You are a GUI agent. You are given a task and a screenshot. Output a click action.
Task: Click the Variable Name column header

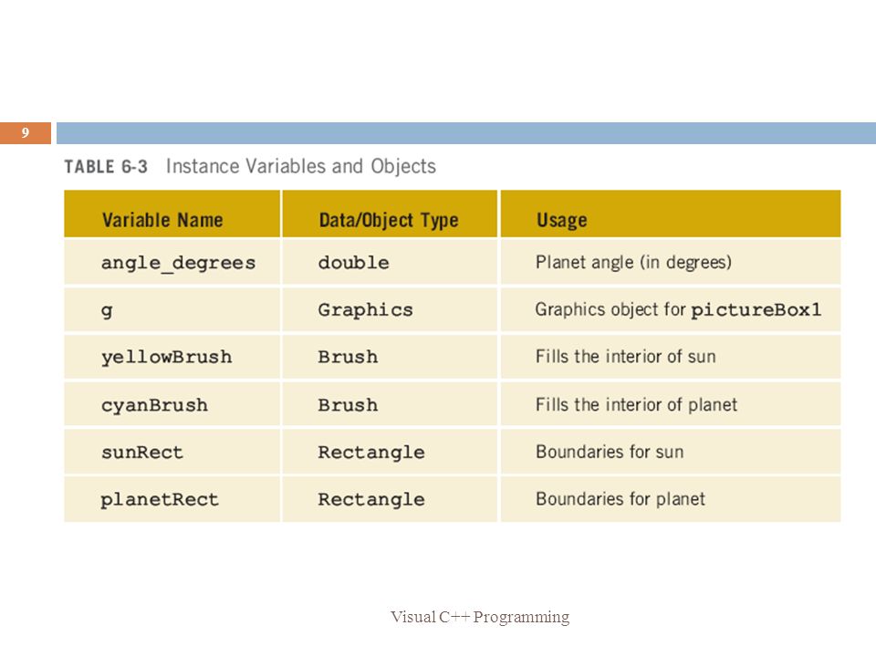172,214
